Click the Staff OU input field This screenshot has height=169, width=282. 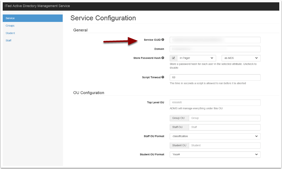click(224, 127)
